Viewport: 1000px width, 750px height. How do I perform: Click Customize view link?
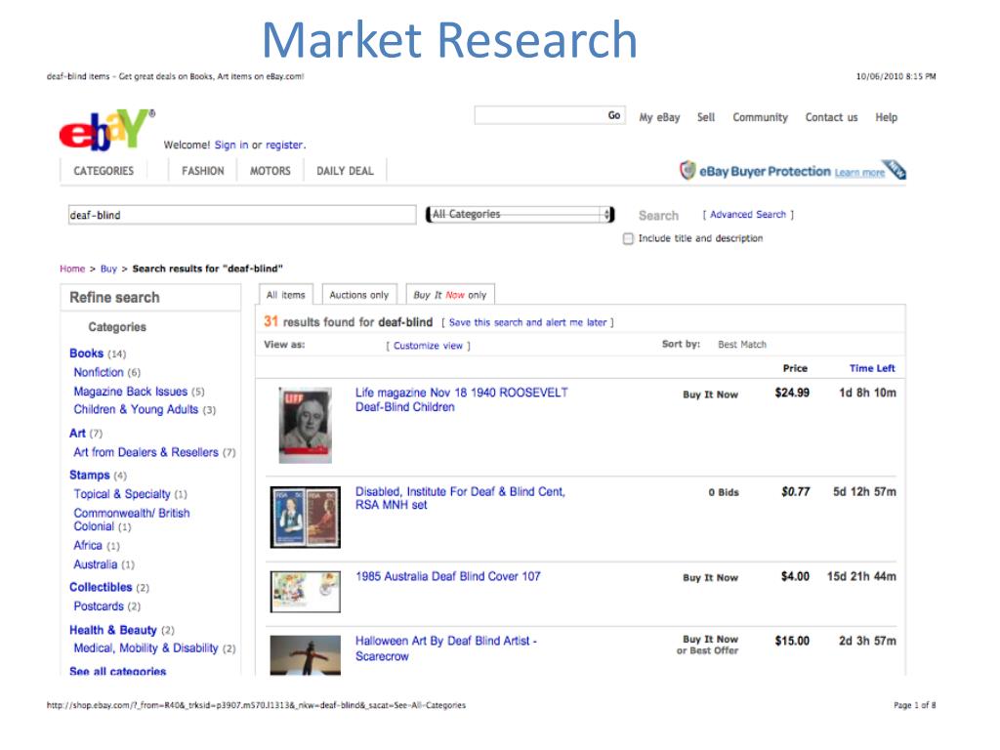[428, 346]
